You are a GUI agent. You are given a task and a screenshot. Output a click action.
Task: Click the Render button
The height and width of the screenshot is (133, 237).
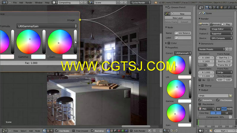204,24
